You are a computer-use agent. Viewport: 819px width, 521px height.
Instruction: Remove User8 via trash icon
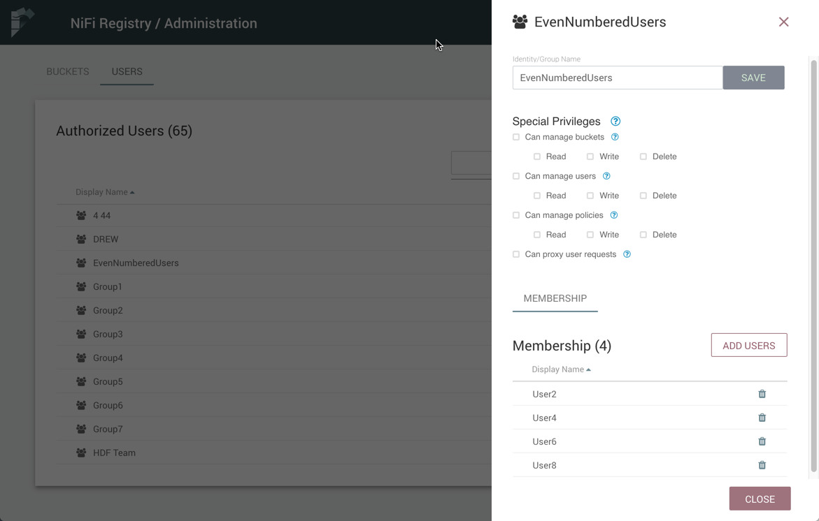click(762, 465)
